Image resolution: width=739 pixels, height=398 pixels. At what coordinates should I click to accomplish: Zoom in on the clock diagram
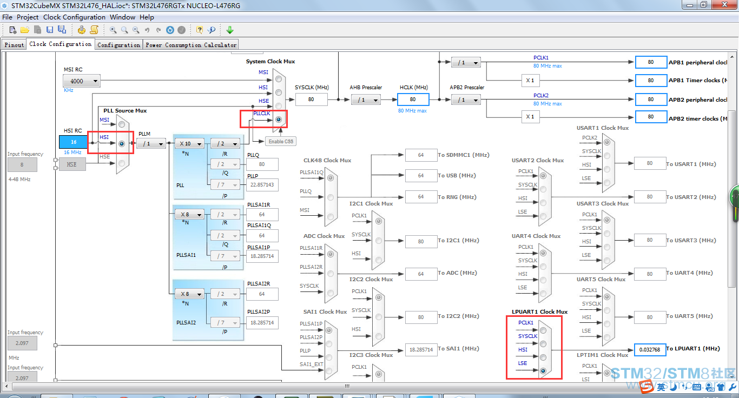[x=113, y=30]
